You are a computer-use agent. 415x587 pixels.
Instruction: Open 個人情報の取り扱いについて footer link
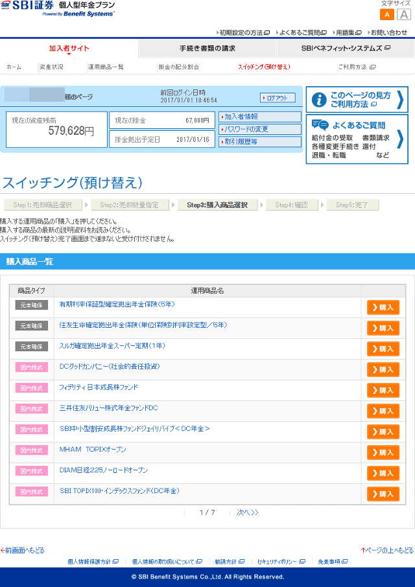[167, 562]
